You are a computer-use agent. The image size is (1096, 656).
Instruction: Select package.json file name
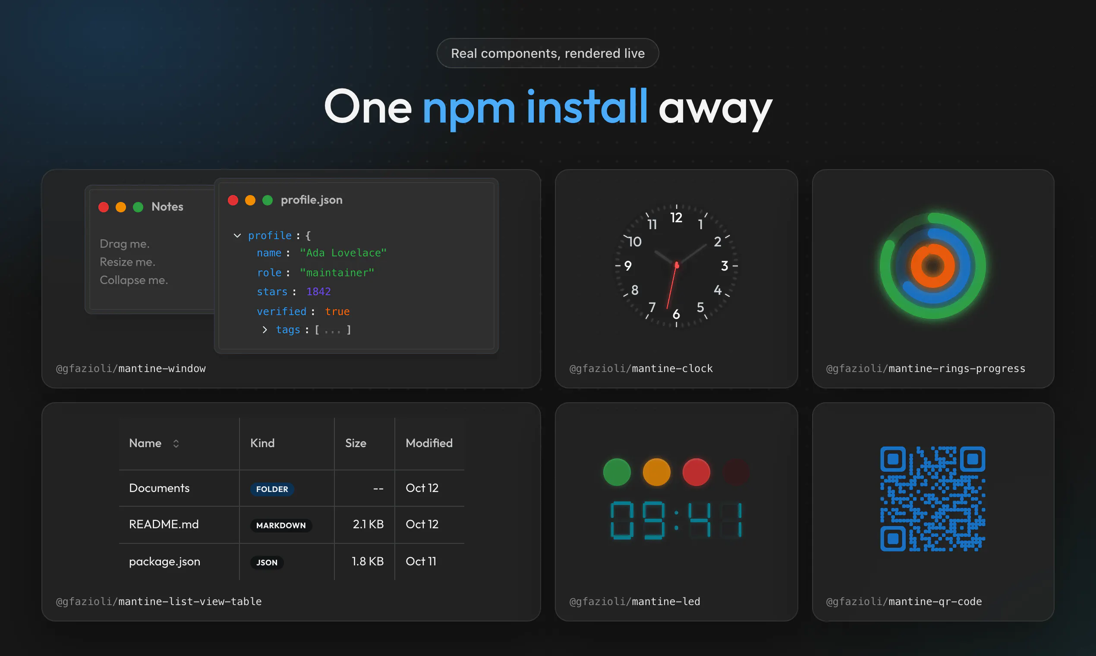[164, 561]
